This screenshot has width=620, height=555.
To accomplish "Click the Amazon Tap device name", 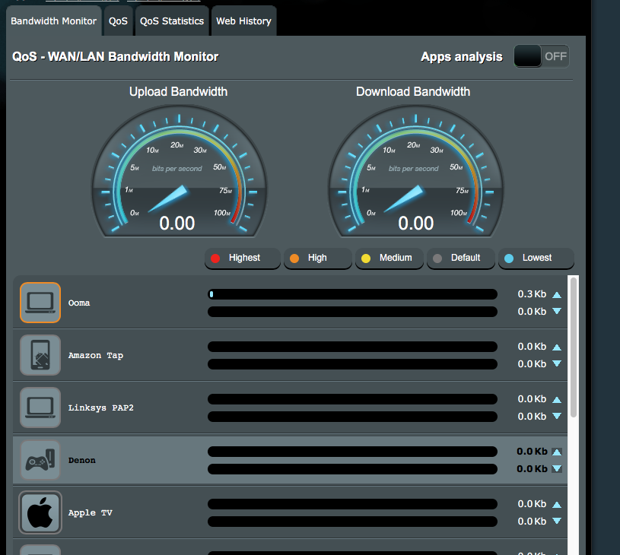I will coord(96,355).
